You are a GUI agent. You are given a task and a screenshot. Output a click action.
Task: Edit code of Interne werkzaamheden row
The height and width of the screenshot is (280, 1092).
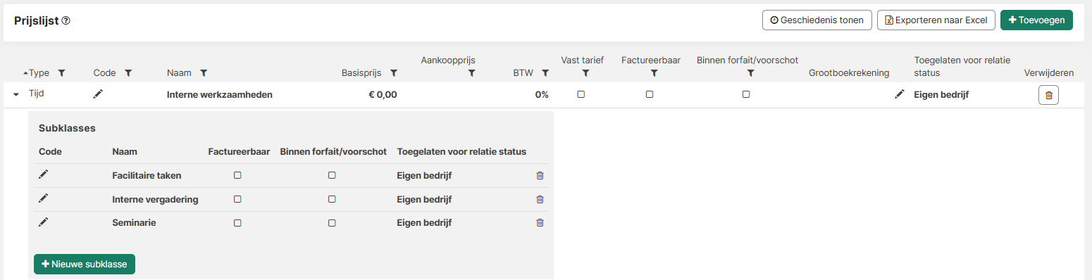point(98,94)
